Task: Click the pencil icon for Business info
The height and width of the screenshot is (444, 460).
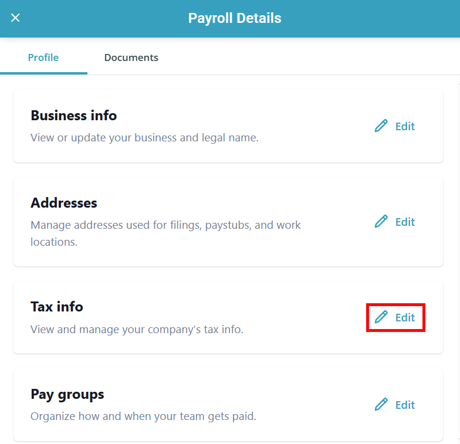Action: tap(381, 126)
